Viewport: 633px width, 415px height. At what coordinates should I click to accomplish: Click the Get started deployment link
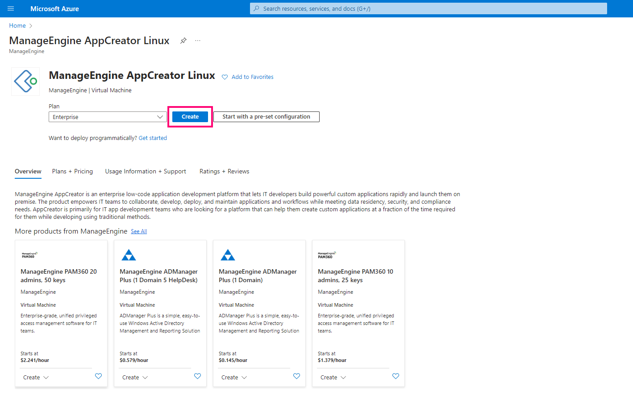click(153, 138)
